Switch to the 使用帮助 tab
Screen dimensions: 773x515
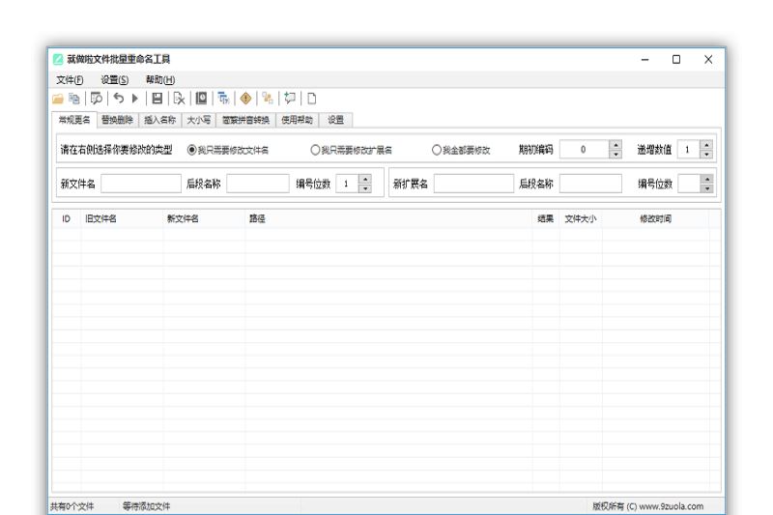(297, 120)
